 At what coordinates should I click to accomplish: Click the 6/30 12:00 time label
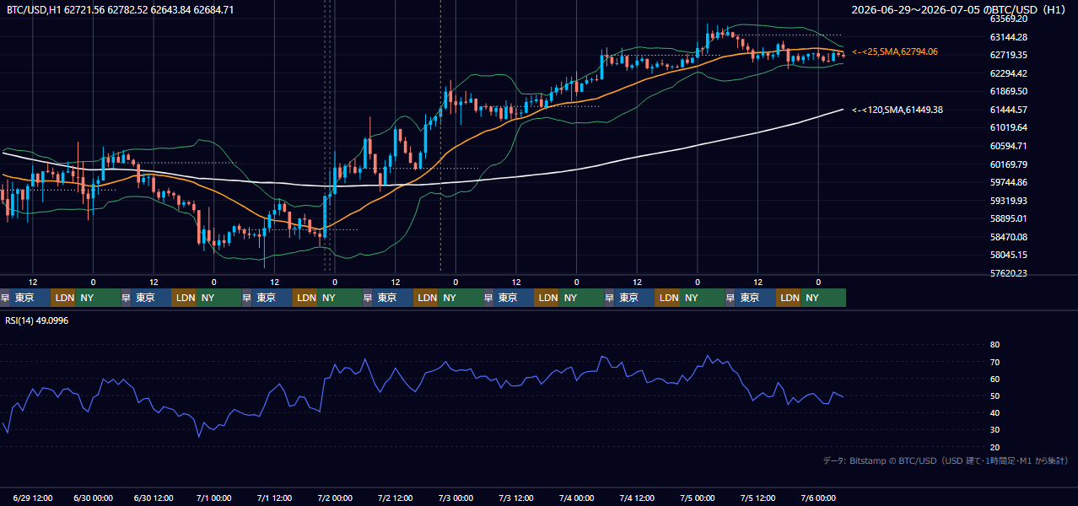[x=154, y=498]
